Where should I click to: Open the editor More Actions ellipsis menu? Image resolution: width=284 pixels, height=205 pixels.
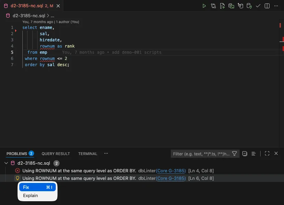click(276, 6)
